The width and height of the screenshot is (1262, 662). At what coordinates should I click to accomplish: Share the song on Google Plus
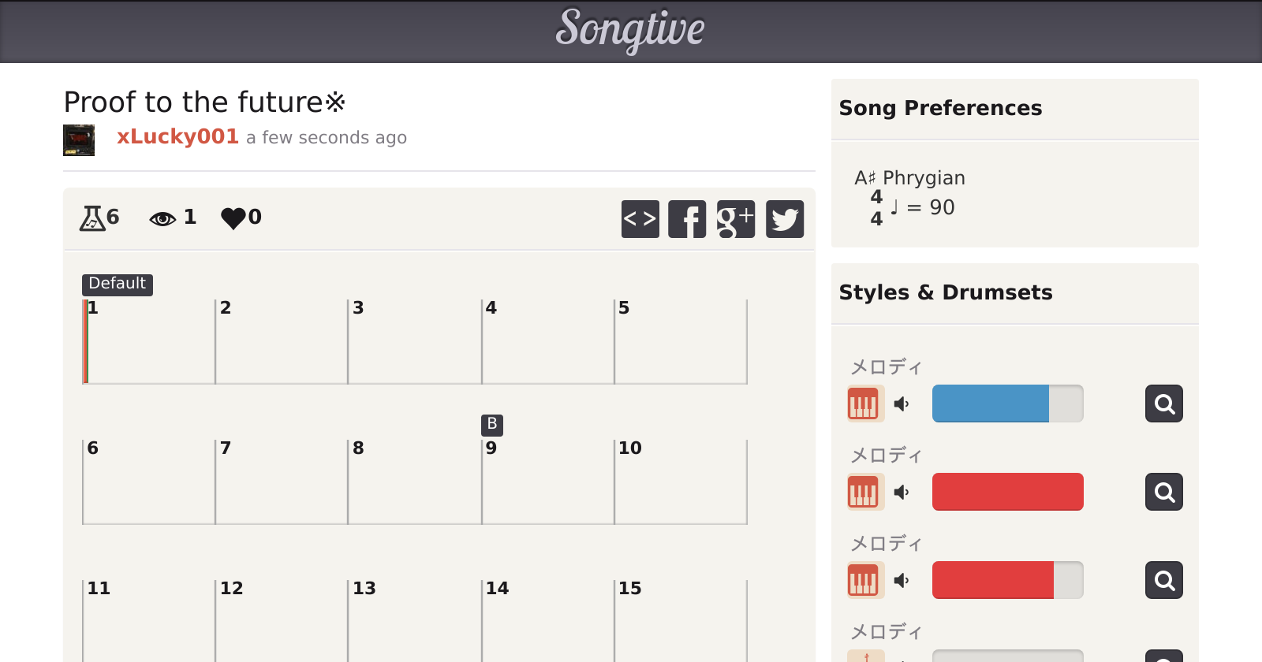[x=736, y=219]
